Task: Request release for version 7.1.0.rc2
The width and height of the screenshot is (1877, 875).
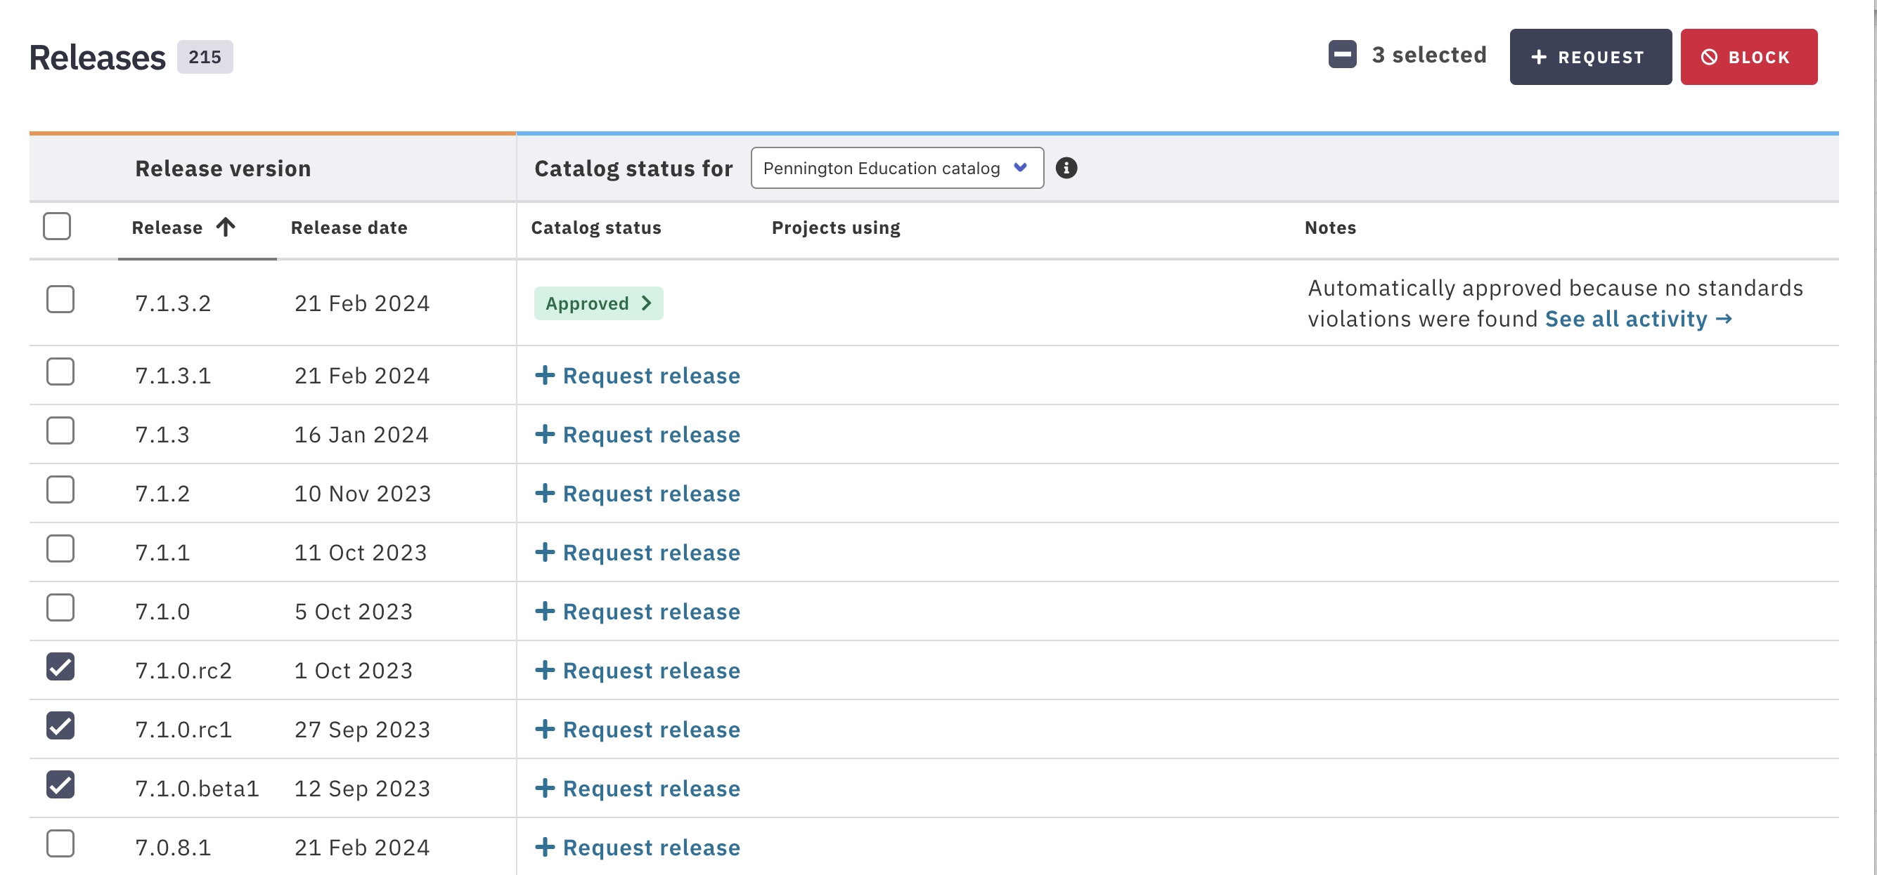Action: (x=638, y=671)
